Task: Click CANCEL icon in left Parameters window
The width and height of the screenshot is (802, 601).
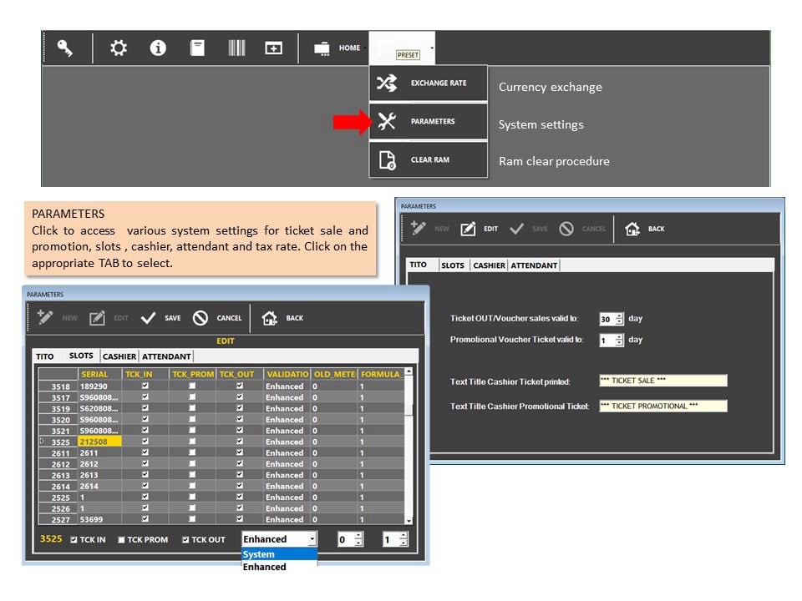Action: point(200,318)
